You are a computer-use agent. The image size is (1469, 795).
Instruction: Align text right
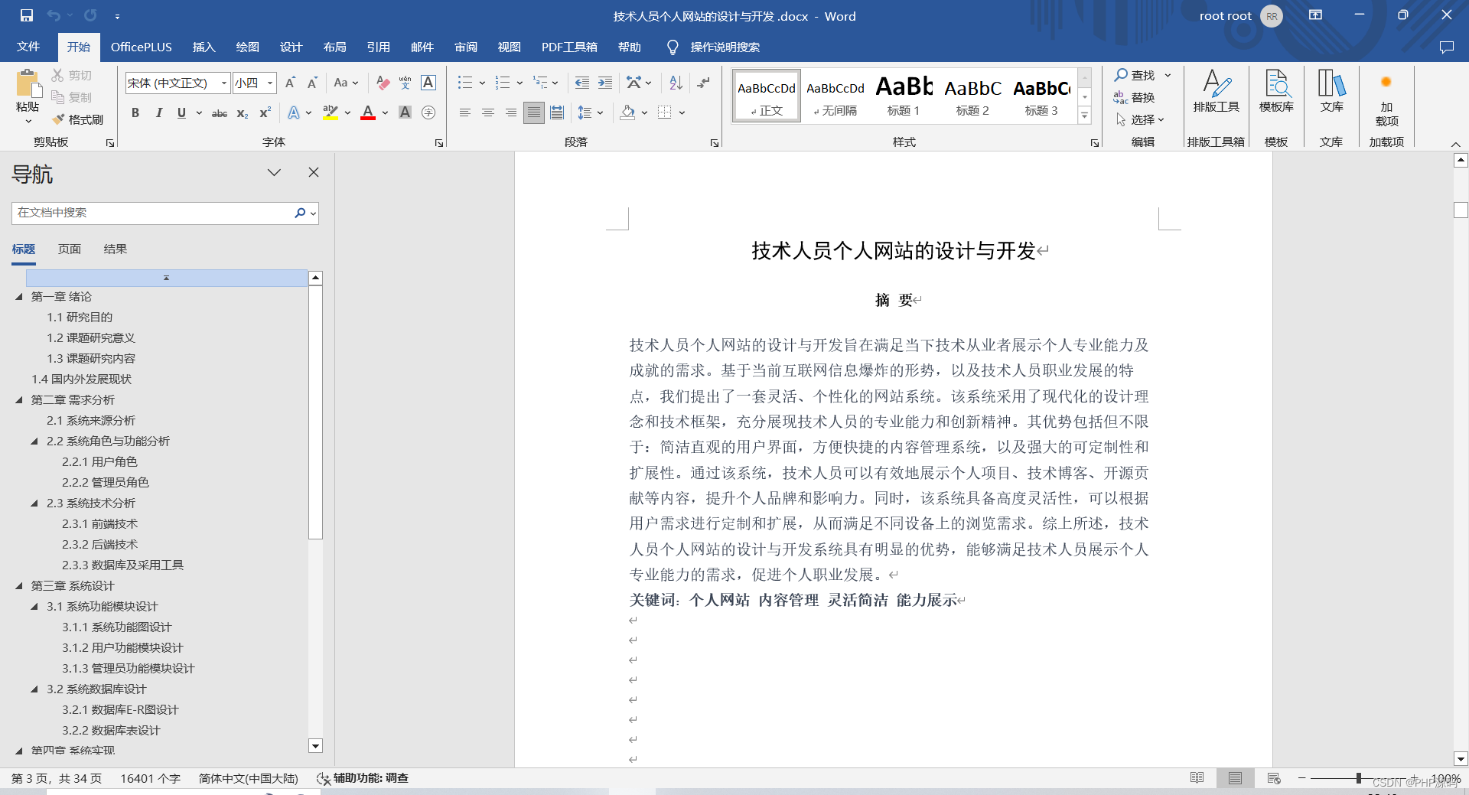pos(510,113)
